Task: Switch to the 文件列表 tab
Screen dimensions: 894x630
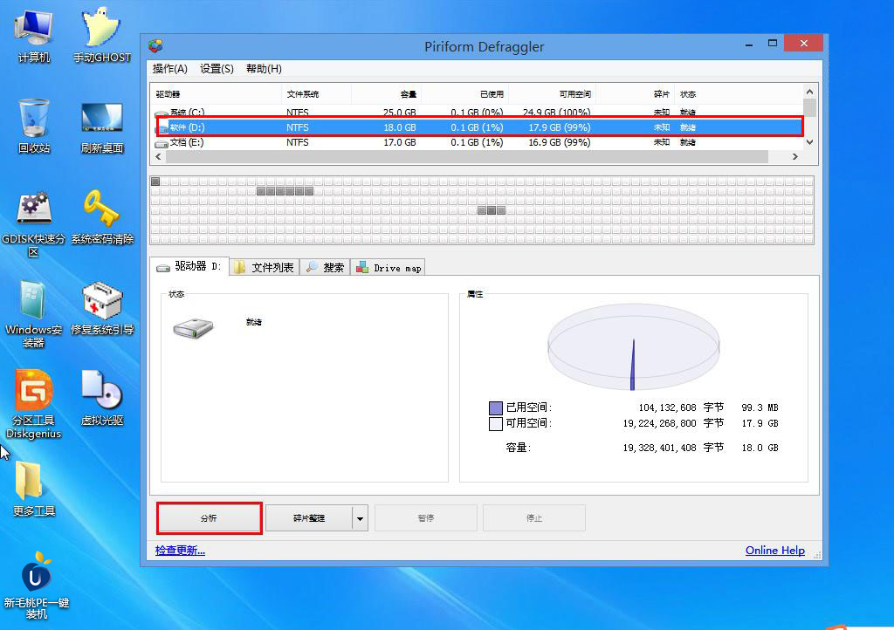Action: 265,268
